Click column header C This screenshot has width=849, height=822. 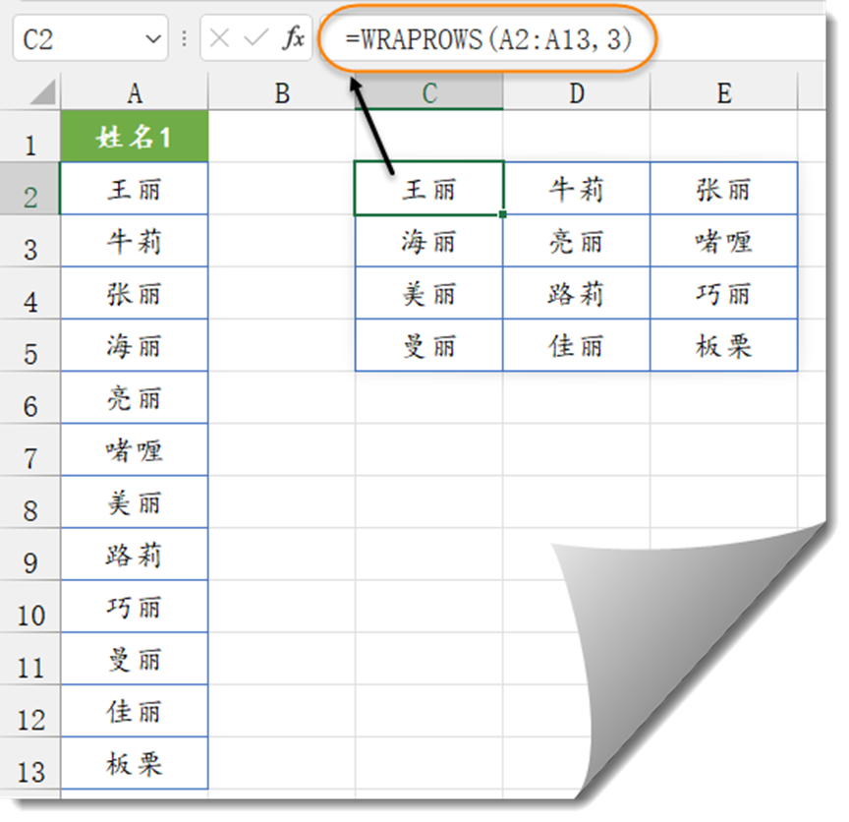428,91
